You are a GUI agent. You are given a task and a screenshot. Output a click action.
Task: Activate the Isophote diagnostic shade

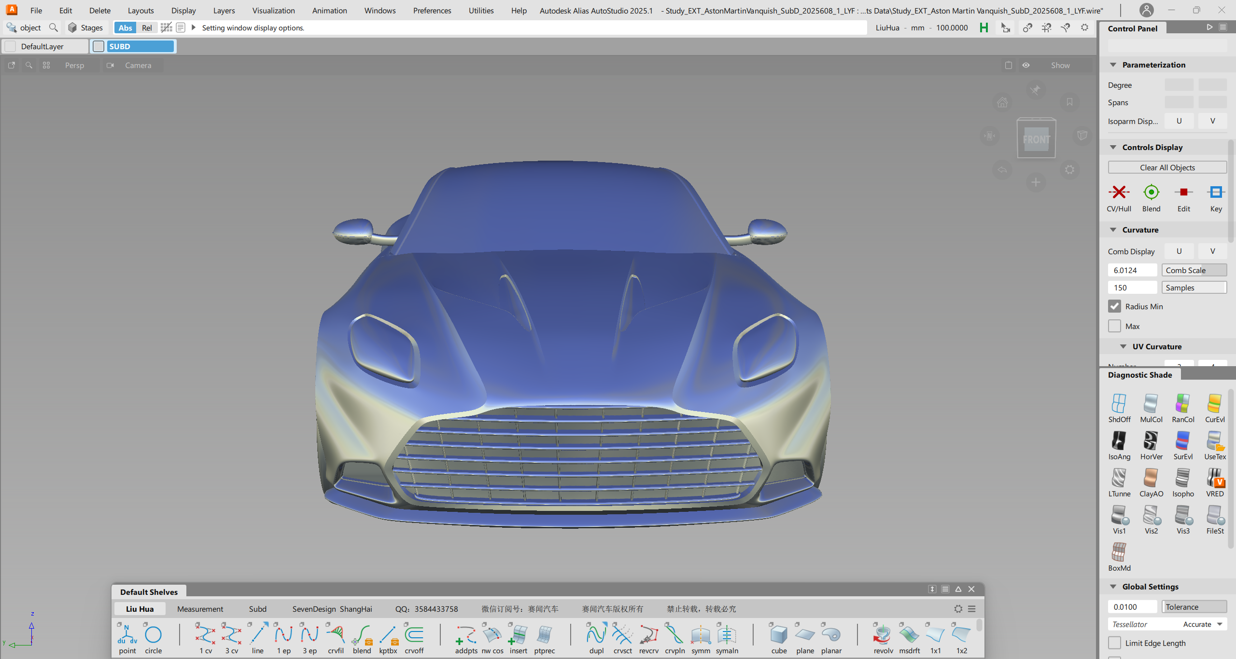1182,479
